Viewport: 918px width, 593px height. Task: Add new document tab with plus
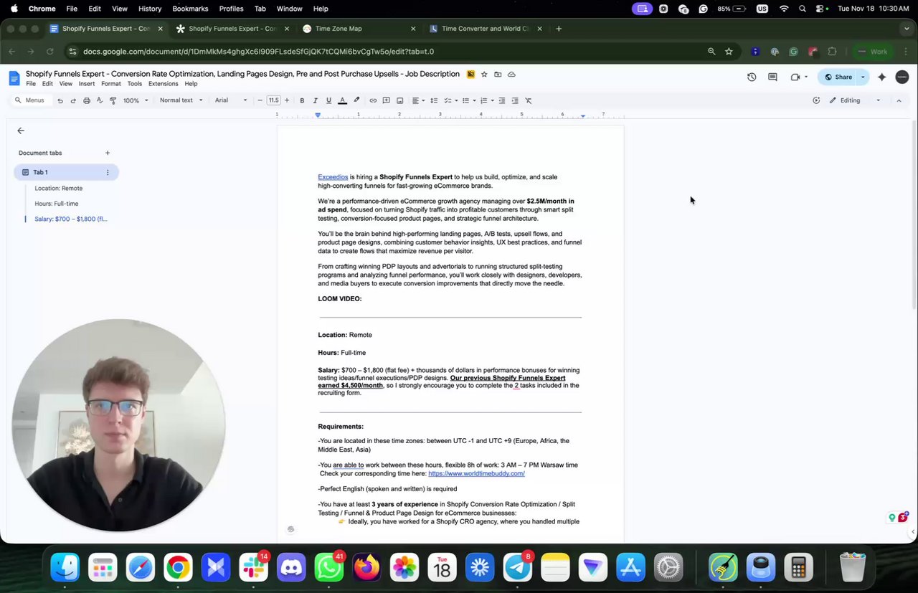(x=108, y=153)
